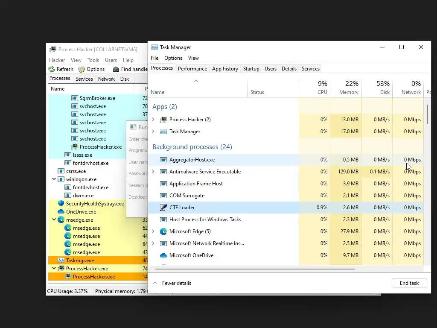Click Background processes (24) heading
This screenshot has height=328, width=437.
pos(192,147)
